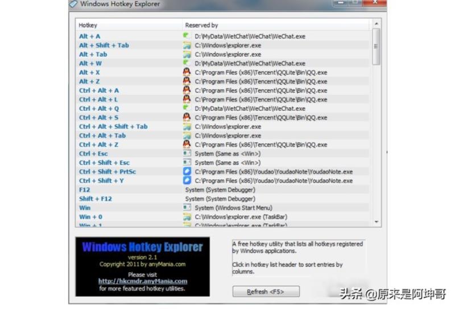Select the Alt + X hotkey entry
Screen dimensions: 455x309
(x=89, y=72)
